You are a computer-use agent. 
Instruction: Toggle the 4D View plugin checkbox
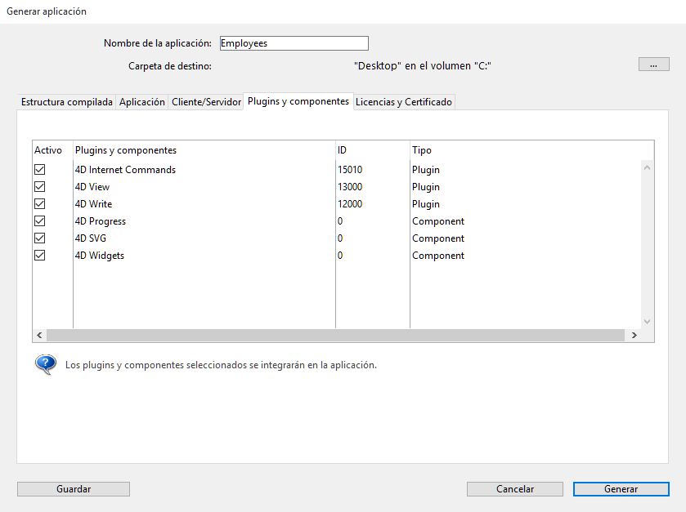[39, 187]
